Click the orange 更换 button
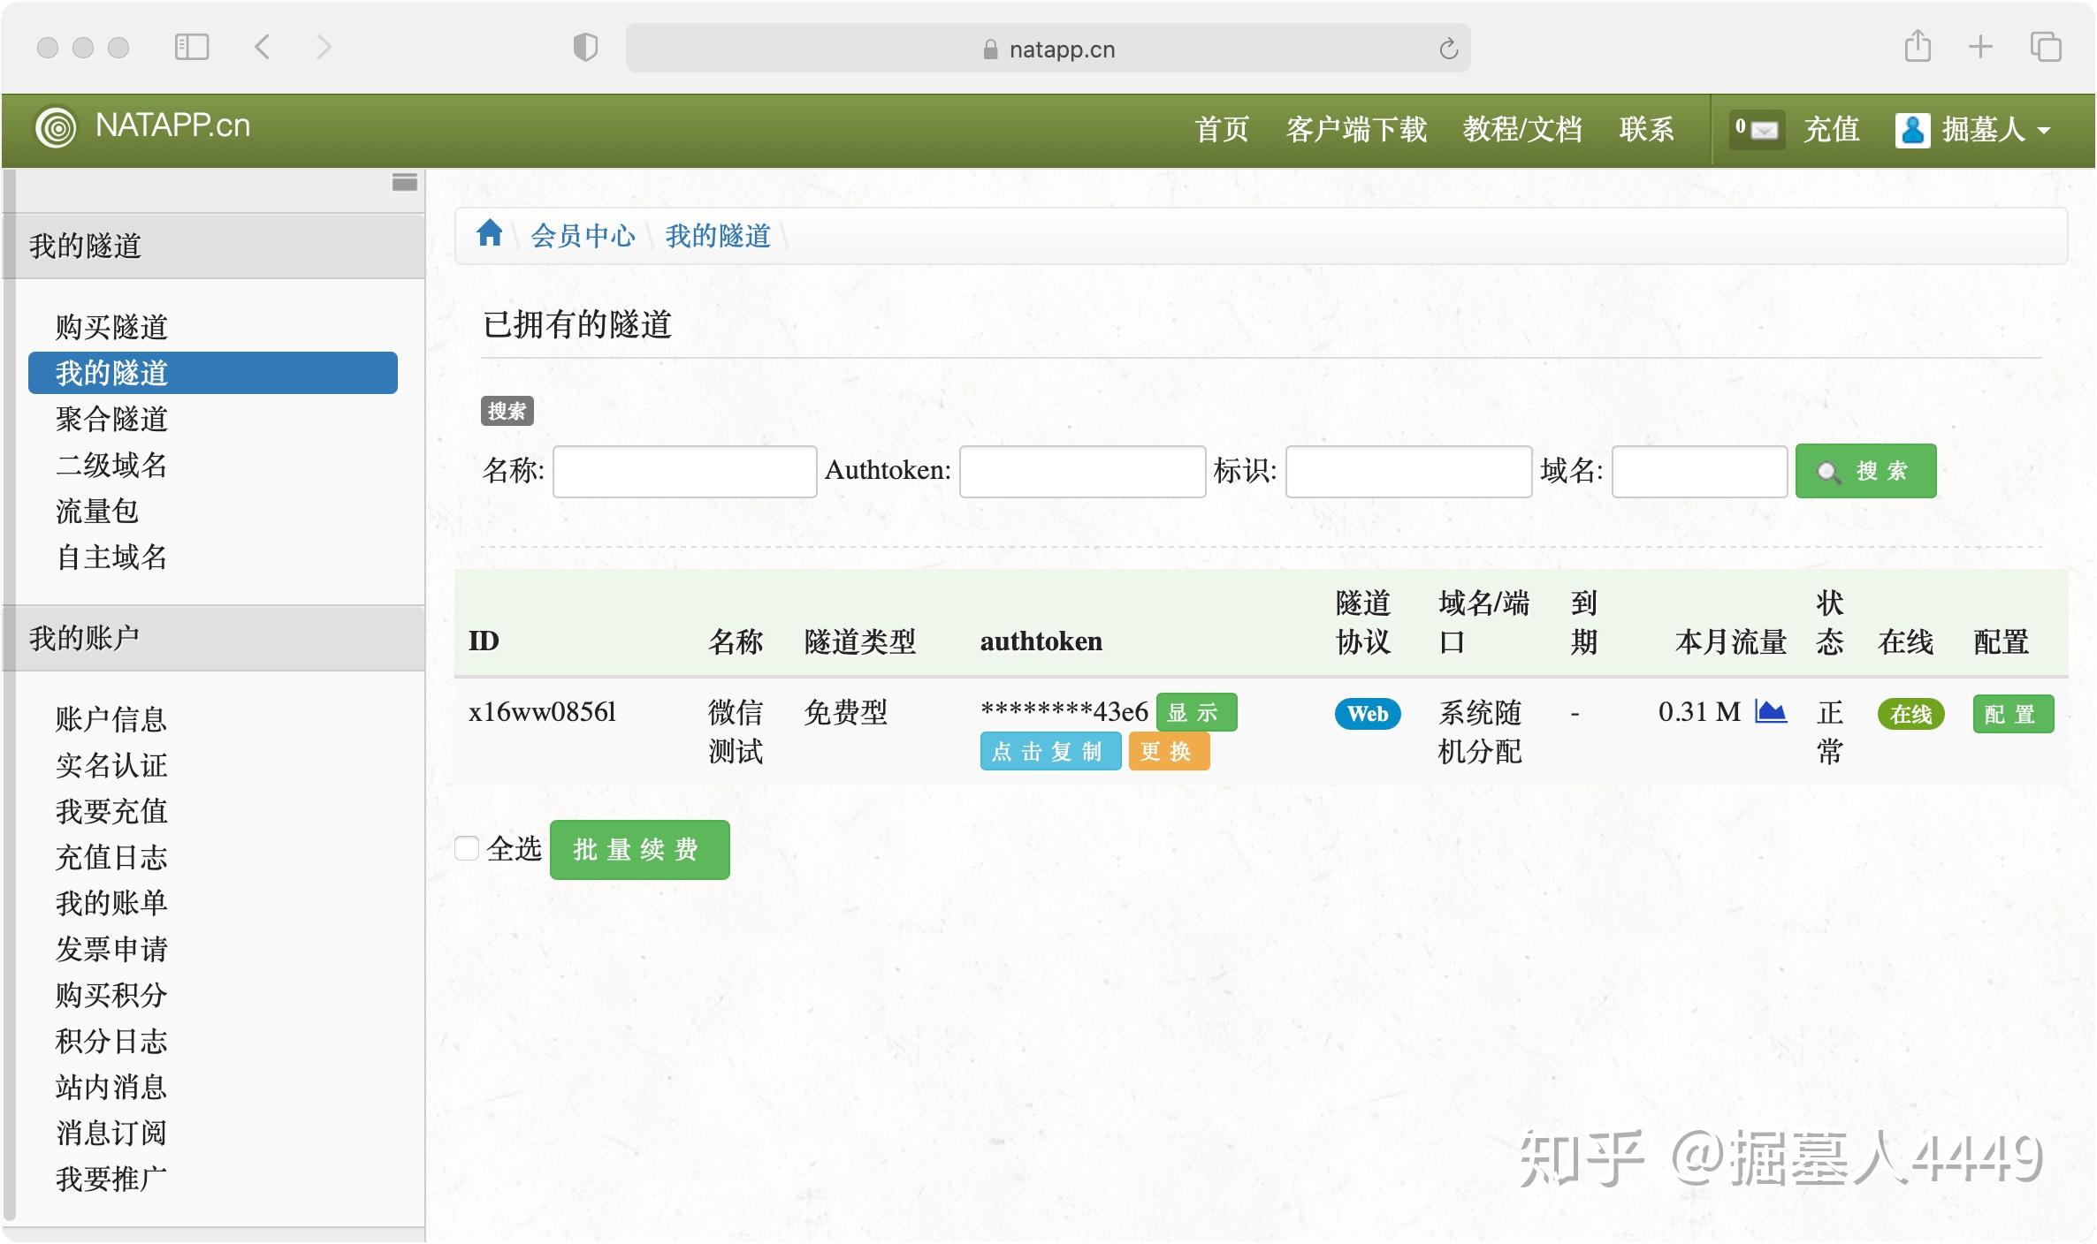Image resolution: width=2097 pixels, height=1244 pixels. coord(1168,752)
